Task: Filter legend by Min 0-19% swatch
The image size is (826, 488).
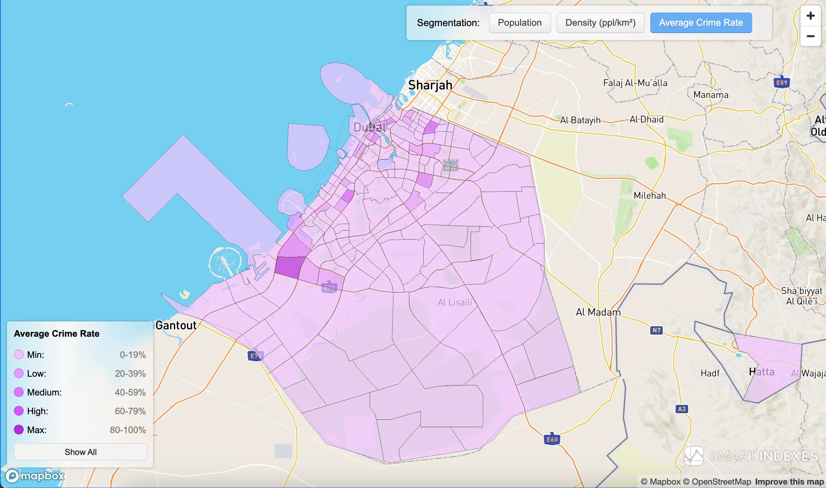Action: [19, 354]
